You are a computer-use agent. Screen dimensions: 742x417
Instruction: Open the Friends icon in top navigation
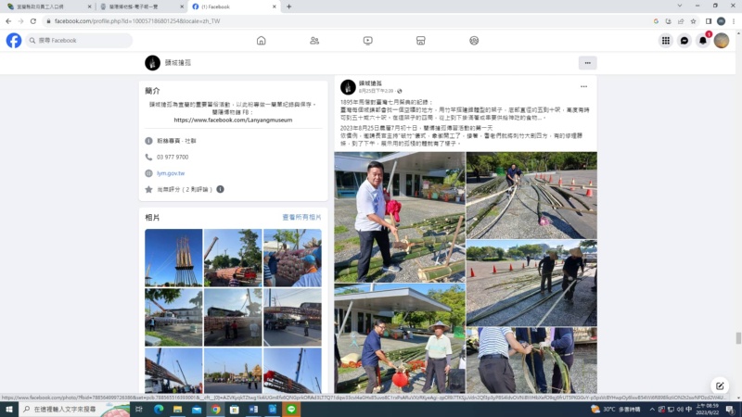pos(314,41)
